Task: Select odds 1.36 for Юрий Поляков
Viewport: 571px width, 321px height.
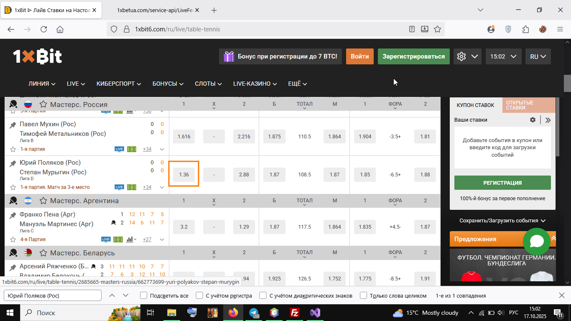Action: 184,175
